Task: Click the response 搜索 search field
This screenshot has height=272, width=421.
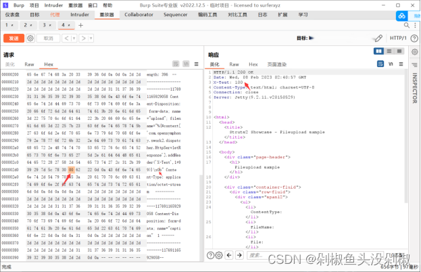Action: (x=316, y=255)
